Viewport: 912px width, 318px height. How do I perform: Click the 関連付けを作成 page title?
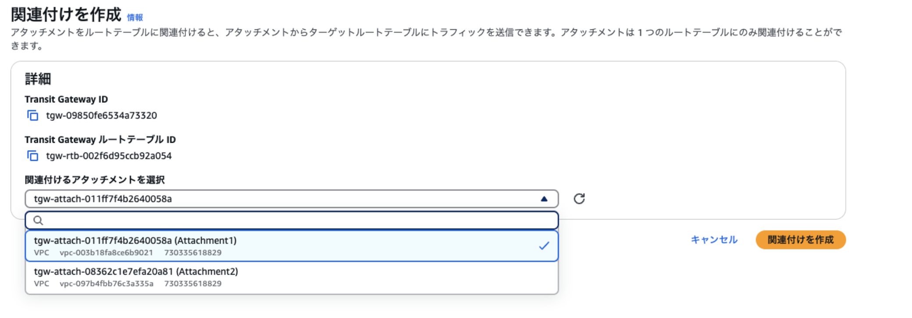tap(66, 15)
